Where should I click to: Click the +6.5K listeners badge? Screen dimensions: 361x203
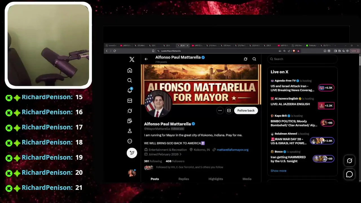pyautogui.click(x=326, y=88)
